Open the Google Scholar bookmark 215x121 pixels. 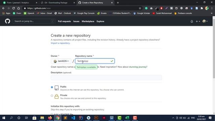tap(142, 13)
